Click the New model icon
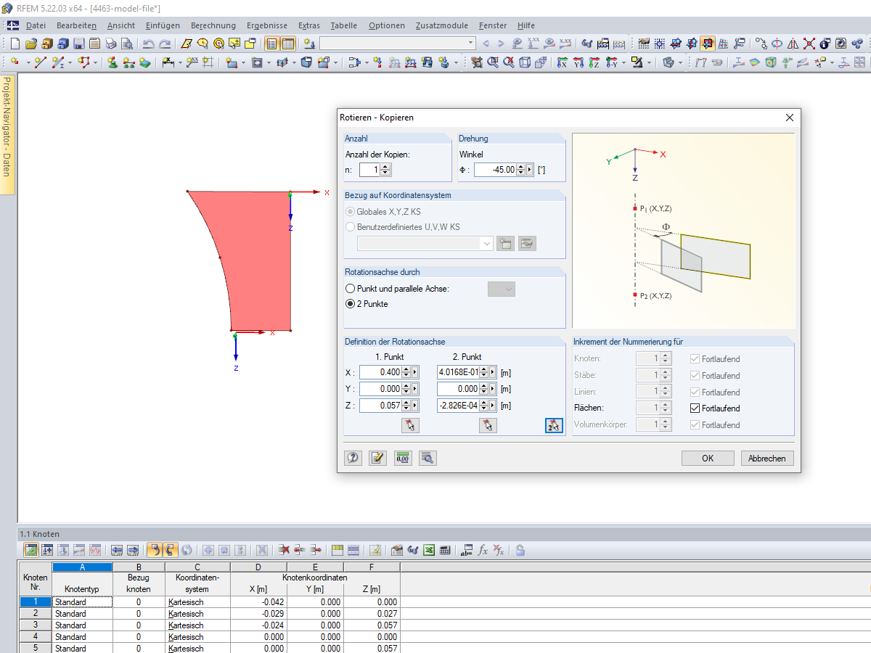 tap(15, 44)
